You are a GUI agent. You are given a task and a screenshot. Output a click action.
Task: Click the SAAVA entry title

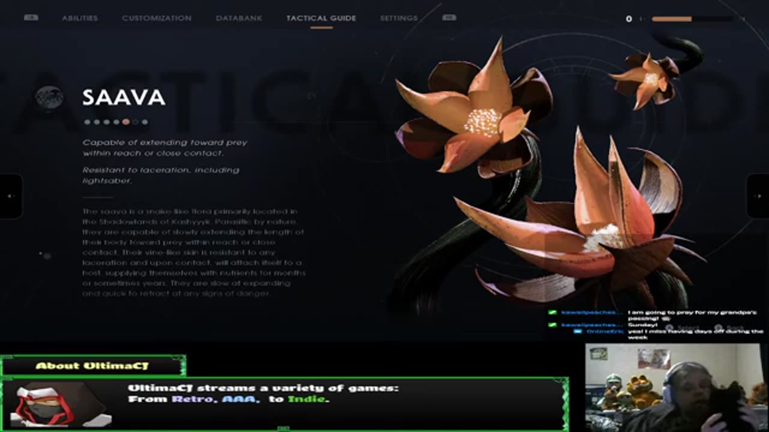click(x=124, y=97)
